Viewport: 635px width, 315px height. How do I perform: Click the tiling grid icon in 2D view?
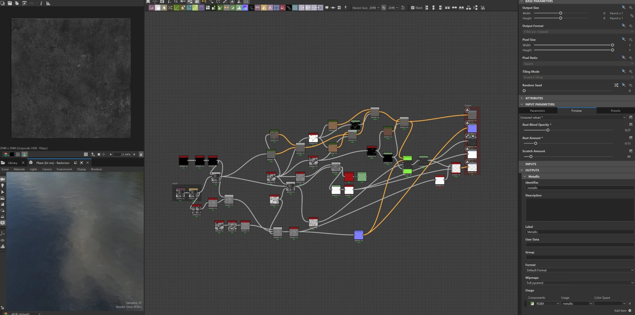86,154
